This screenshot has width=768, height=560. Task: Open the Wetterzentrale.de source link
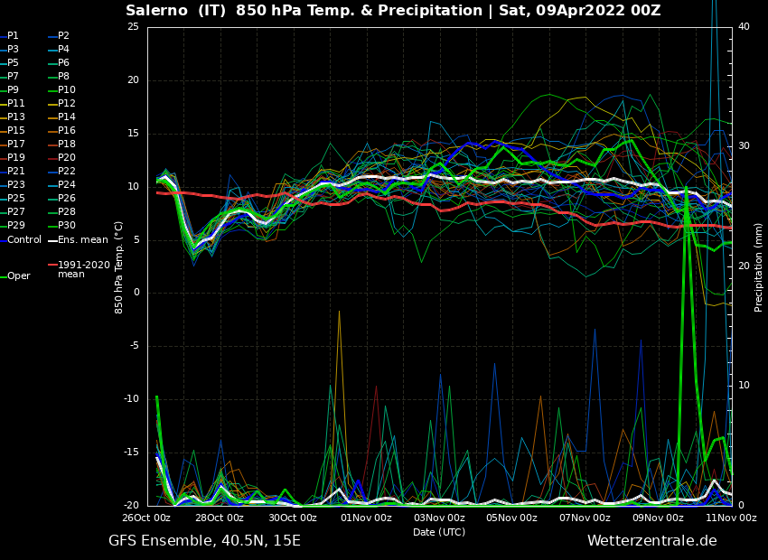651,540
